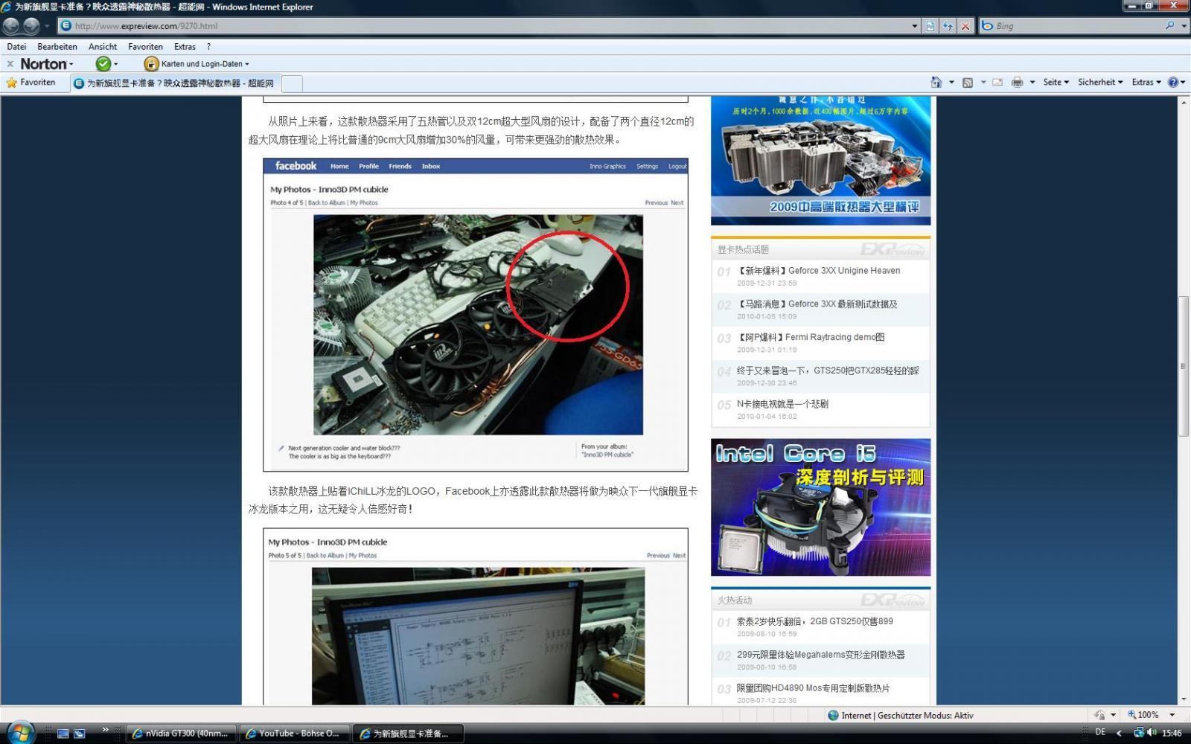
Task: Click the circled graphics card photo in the article
Action: 478,325
